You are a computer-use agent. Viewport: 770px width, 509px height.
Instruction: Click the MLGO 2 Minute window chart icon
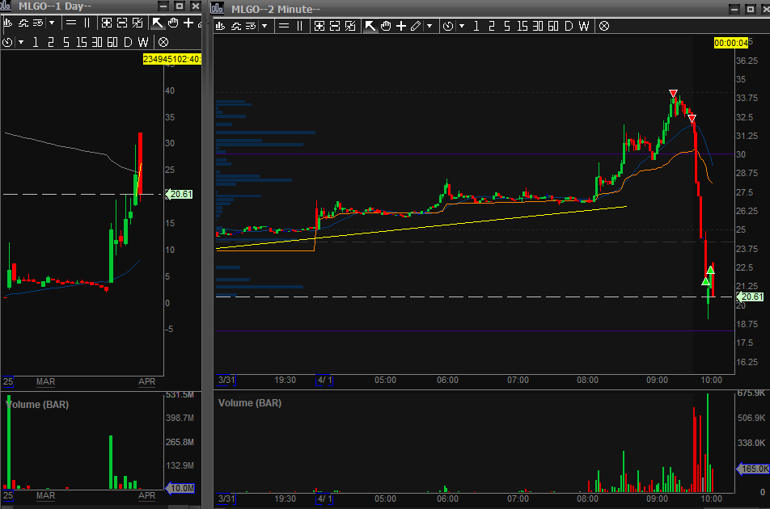(x=217, y=8)
